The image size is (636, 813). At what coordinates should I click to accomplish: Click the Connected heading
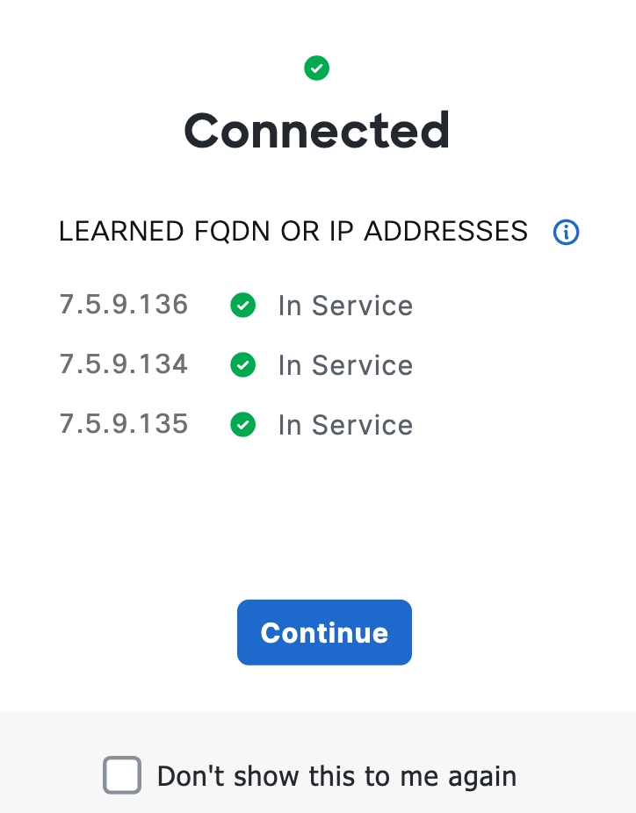pyautogui.click(x=316, y=131)
